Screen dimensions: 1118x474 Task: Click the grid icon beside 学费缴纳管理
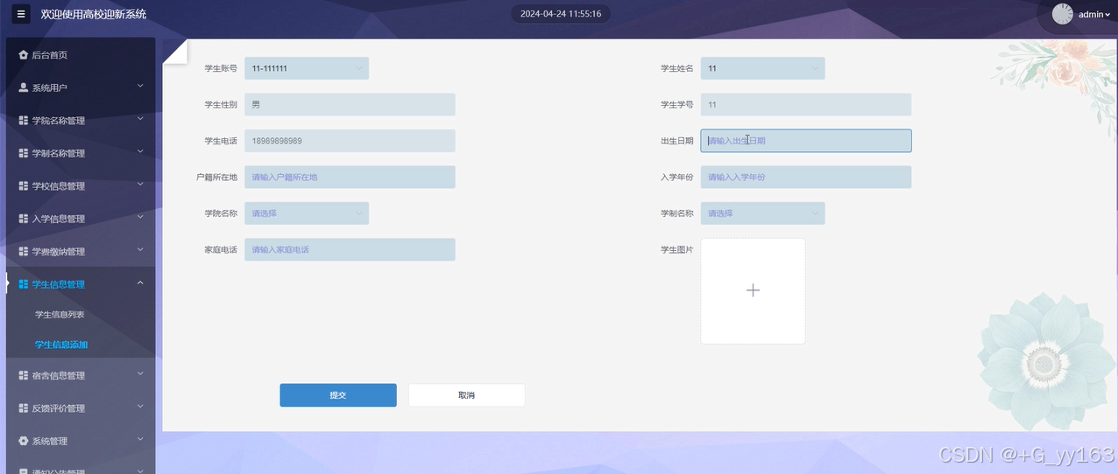point(24,252)
